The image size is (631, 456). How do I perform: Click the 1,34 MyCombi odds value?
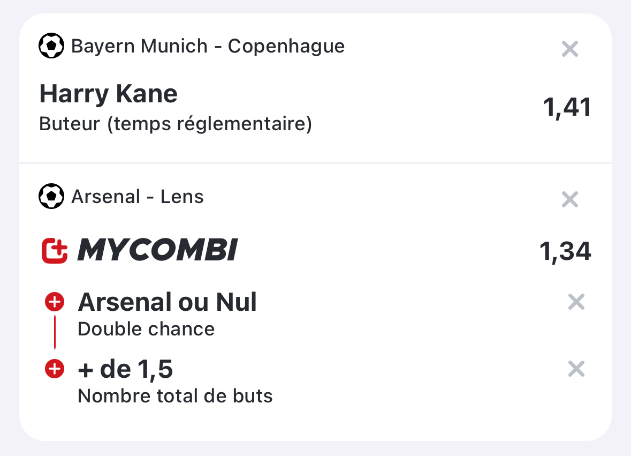[x=565, y=251]
